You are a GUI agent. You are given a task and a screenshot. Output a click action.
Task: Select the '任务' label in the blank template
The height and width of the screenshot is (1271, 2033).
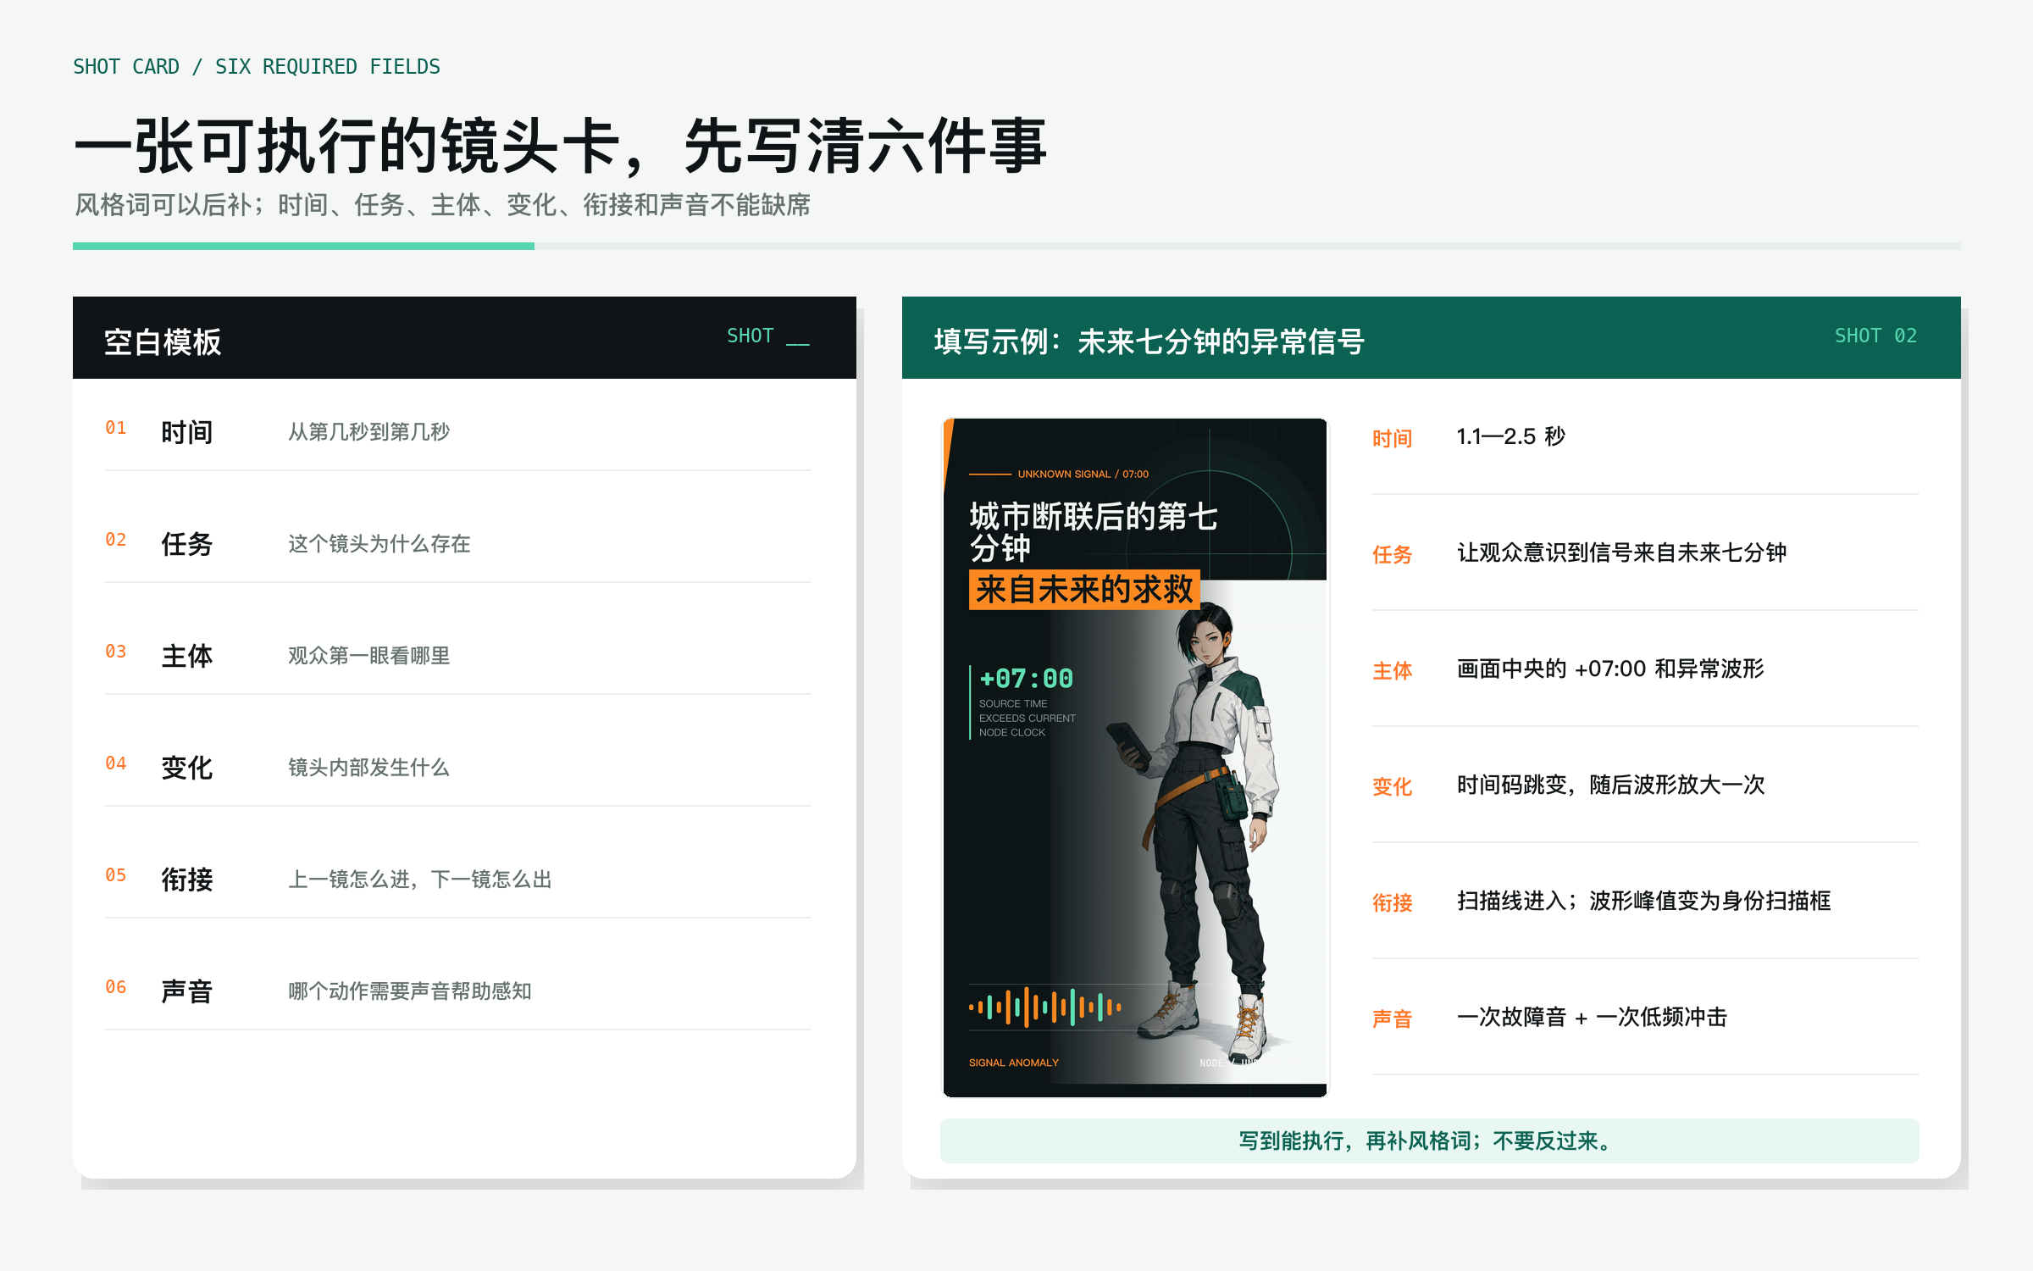click(187, 544)
